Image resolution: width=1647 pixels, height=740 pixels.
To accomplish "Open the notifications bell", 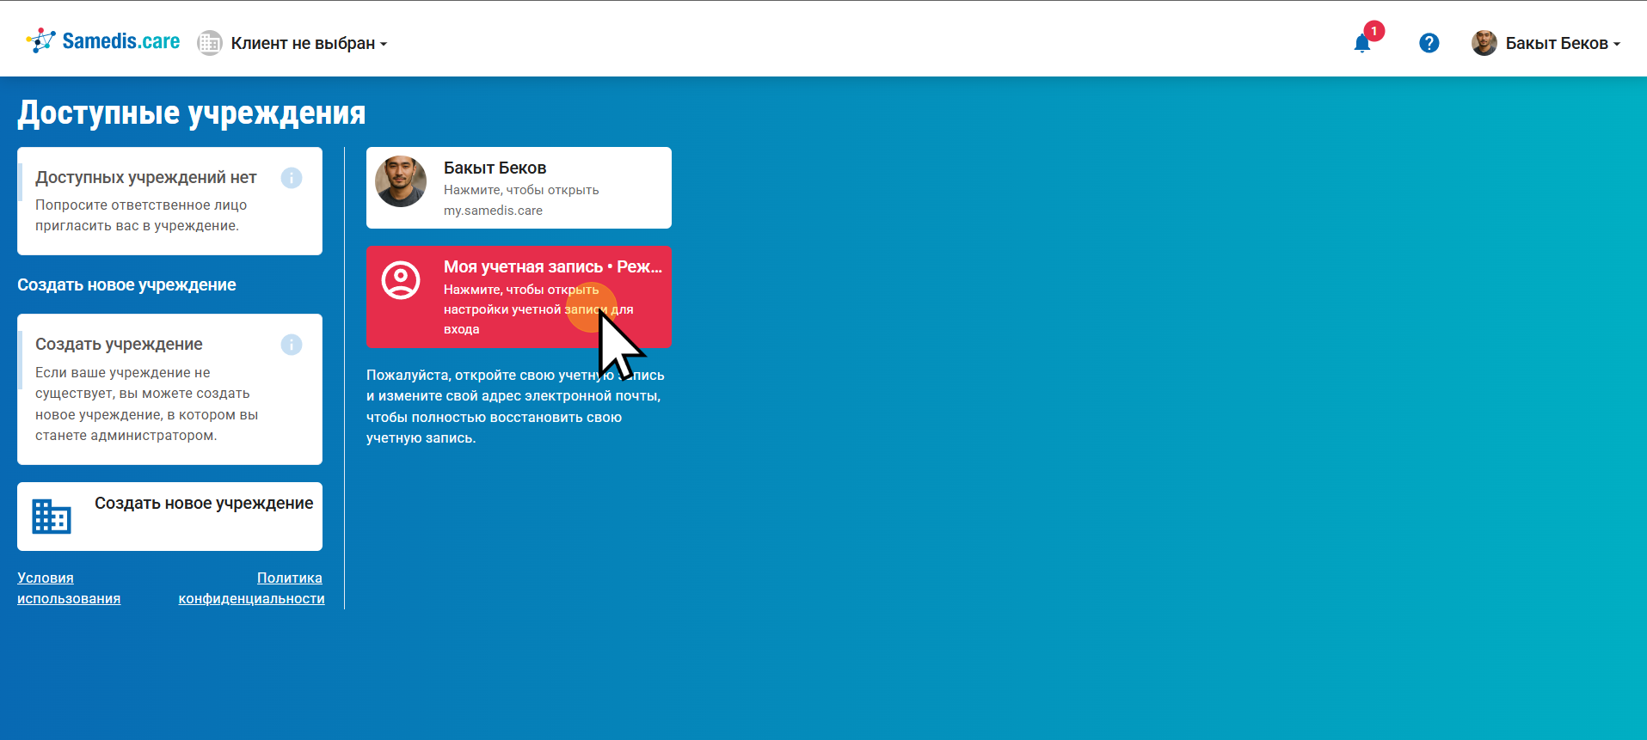I will (1361, 44).
